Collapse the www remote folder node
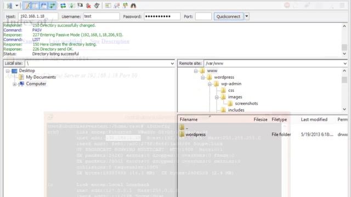Screen dimensions: 351x197 (x=196, y=71)
